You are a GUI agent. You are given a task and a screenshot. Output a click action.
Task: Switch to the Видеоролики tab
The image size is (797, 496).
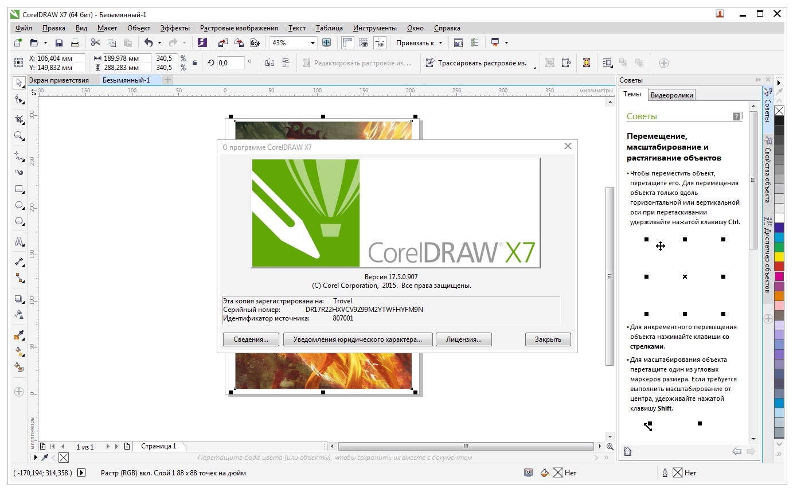[x=672, y=95]
